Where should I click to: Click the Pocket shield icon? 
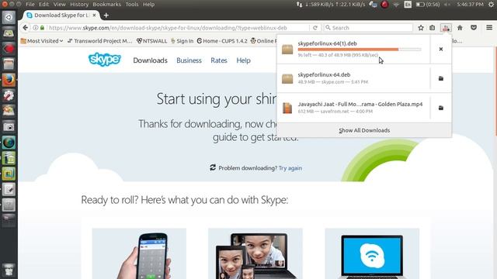coord(474,28)
